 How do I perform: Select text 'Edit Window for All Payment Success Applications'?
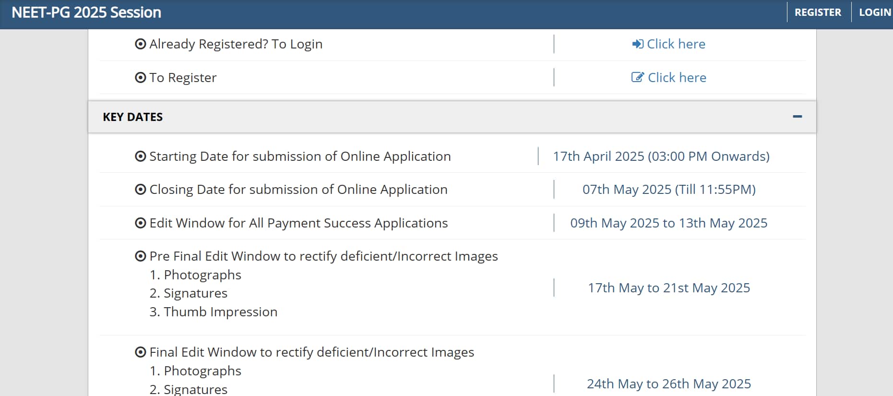coord(298,223)
